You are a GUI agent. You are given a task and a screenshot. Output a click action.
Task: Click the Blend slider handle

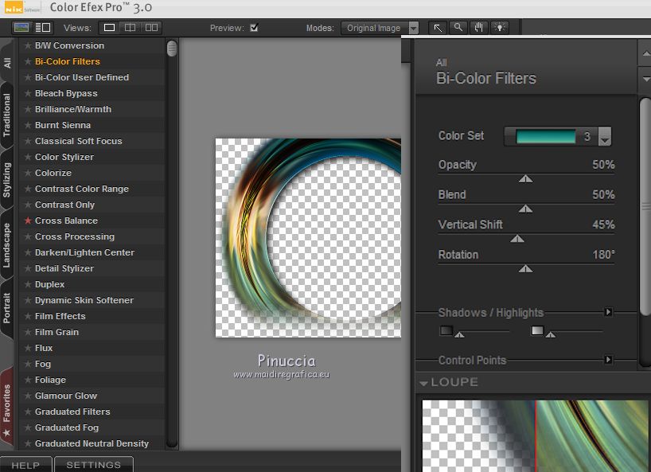pyautogui.click(x=525, y=209)
